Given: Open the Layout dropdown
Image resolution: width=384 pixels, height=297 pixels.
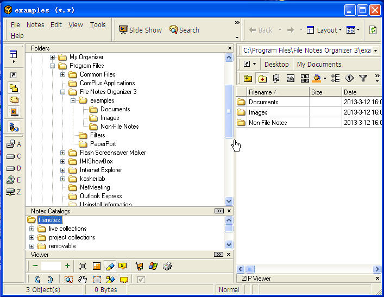Looking at the screenshot, I should click(x=324, y=30).
